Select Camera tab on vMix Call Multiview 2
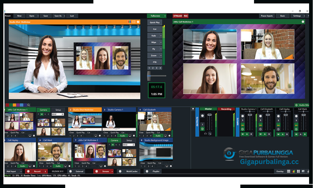This screenshot has width=313, height=188. pos(115,140)
